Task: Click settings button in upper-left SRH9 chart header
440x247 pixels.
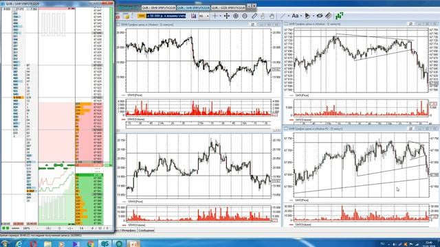Action: click(252, 25)
